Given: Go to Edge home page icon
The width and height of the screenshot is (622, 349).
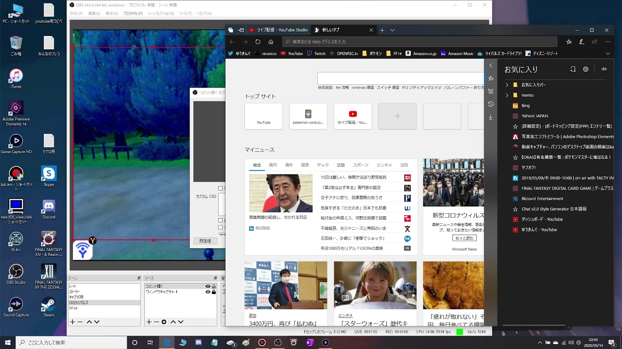Looking at the screenshot, I should click(271, 42).
